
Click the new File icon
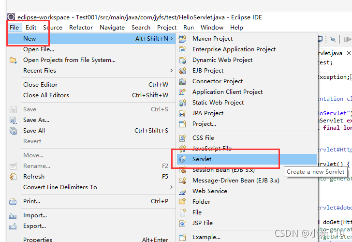(x=183, y=212)
